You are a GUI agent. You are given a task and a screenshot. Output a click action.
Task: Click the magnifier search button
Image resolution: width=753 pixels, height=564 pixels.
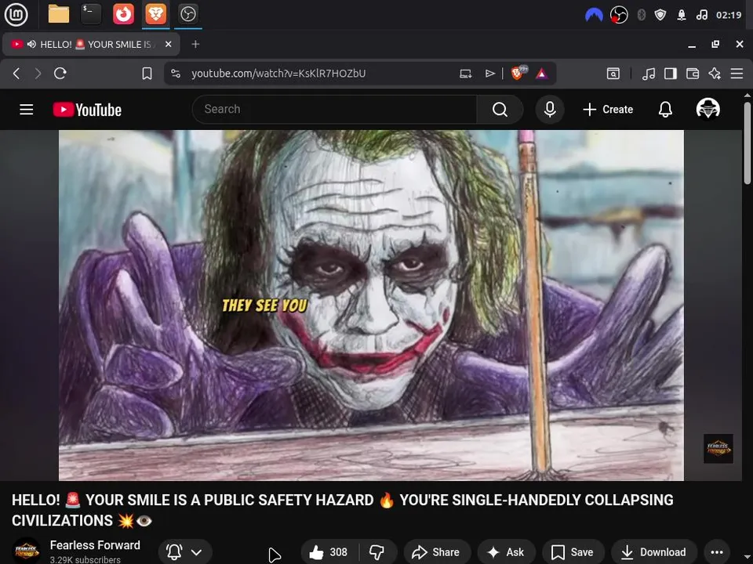[x=500, y=110]
